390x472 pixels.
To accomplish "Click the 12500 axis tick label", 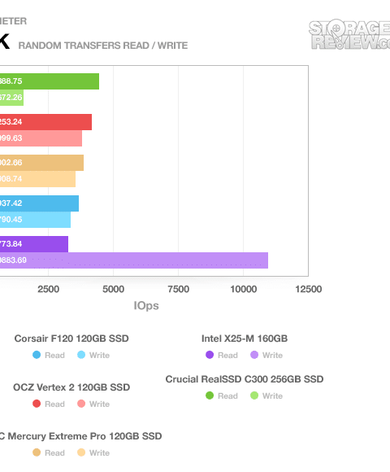I will [308, 289].
